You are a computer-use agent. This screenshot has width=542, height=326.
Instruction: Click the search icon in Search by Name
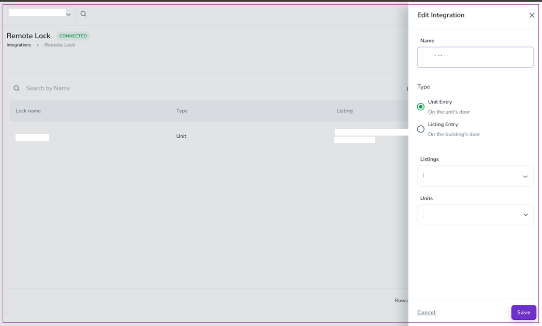16,88
